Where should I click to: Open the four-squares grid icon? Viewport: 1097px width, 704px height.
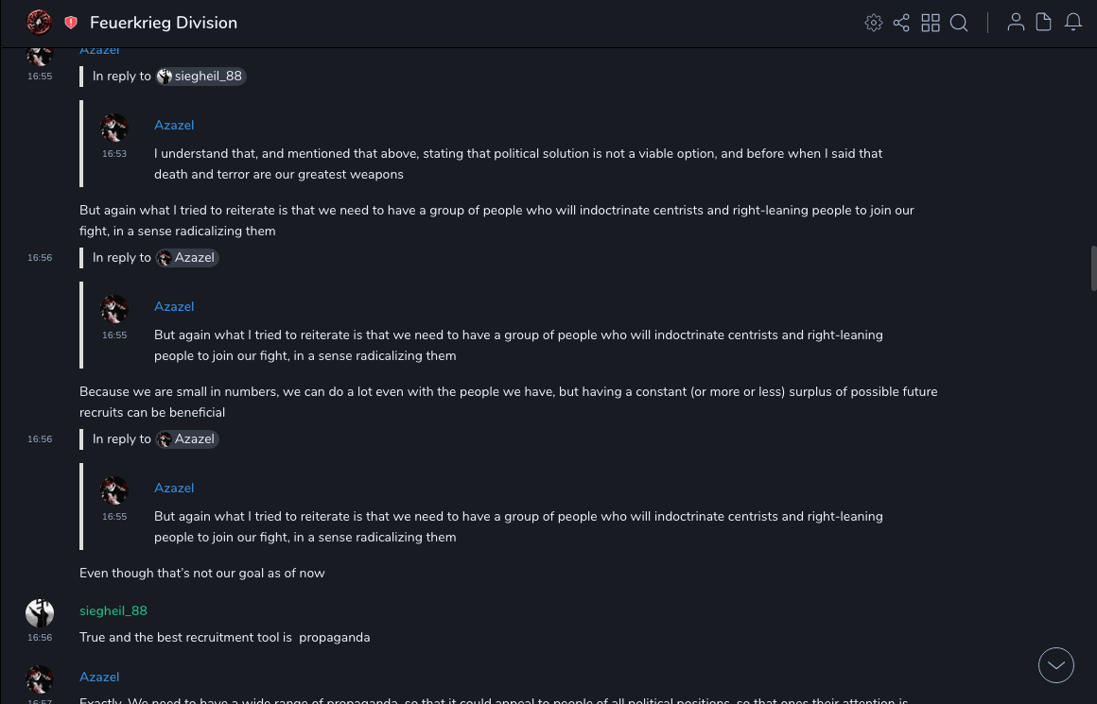pyautogui.click(x=931, y=23)
